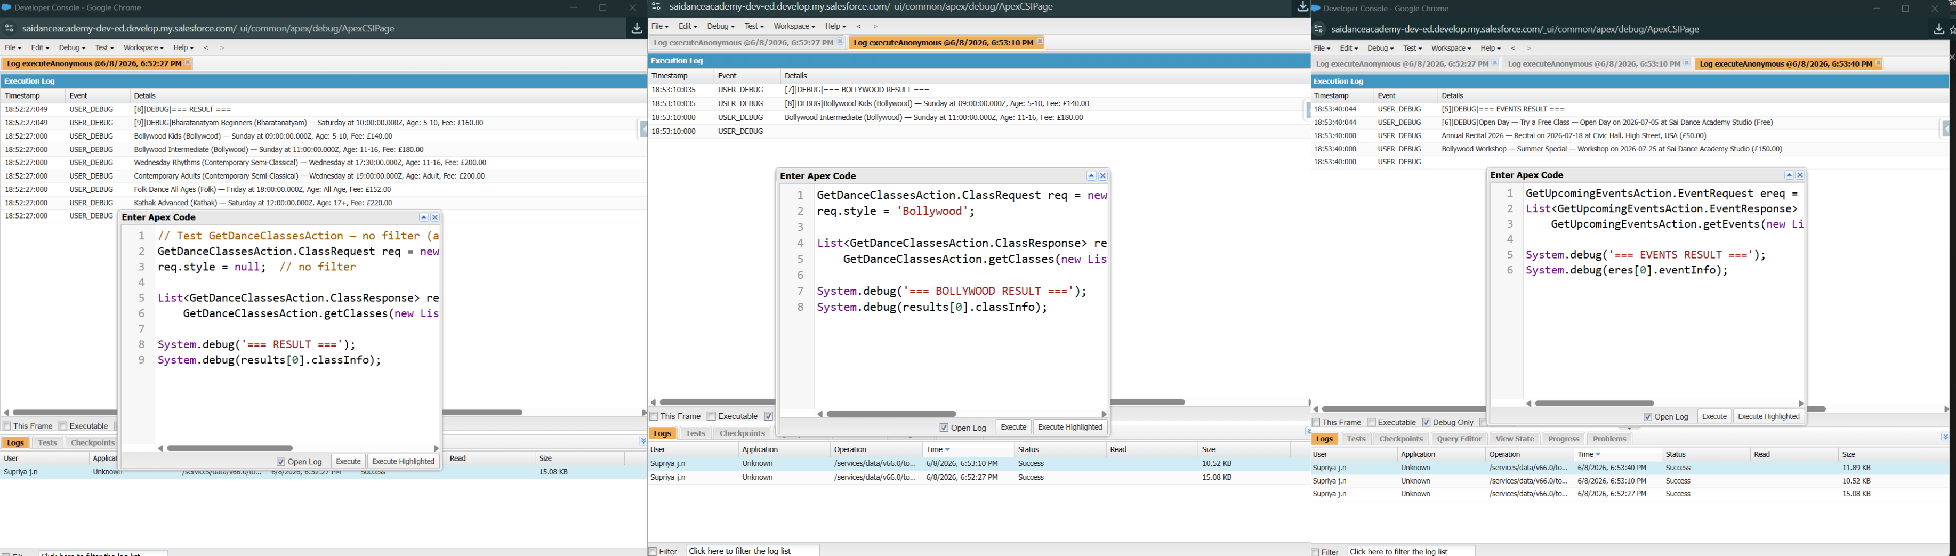Open Edit menu in middle window

[x=688, y=27]
